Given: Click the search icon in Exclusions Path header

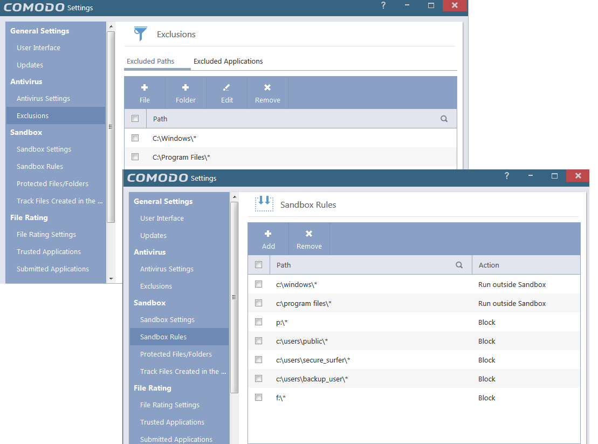Looking at the screenshot, I should click(x=444, y=119).
